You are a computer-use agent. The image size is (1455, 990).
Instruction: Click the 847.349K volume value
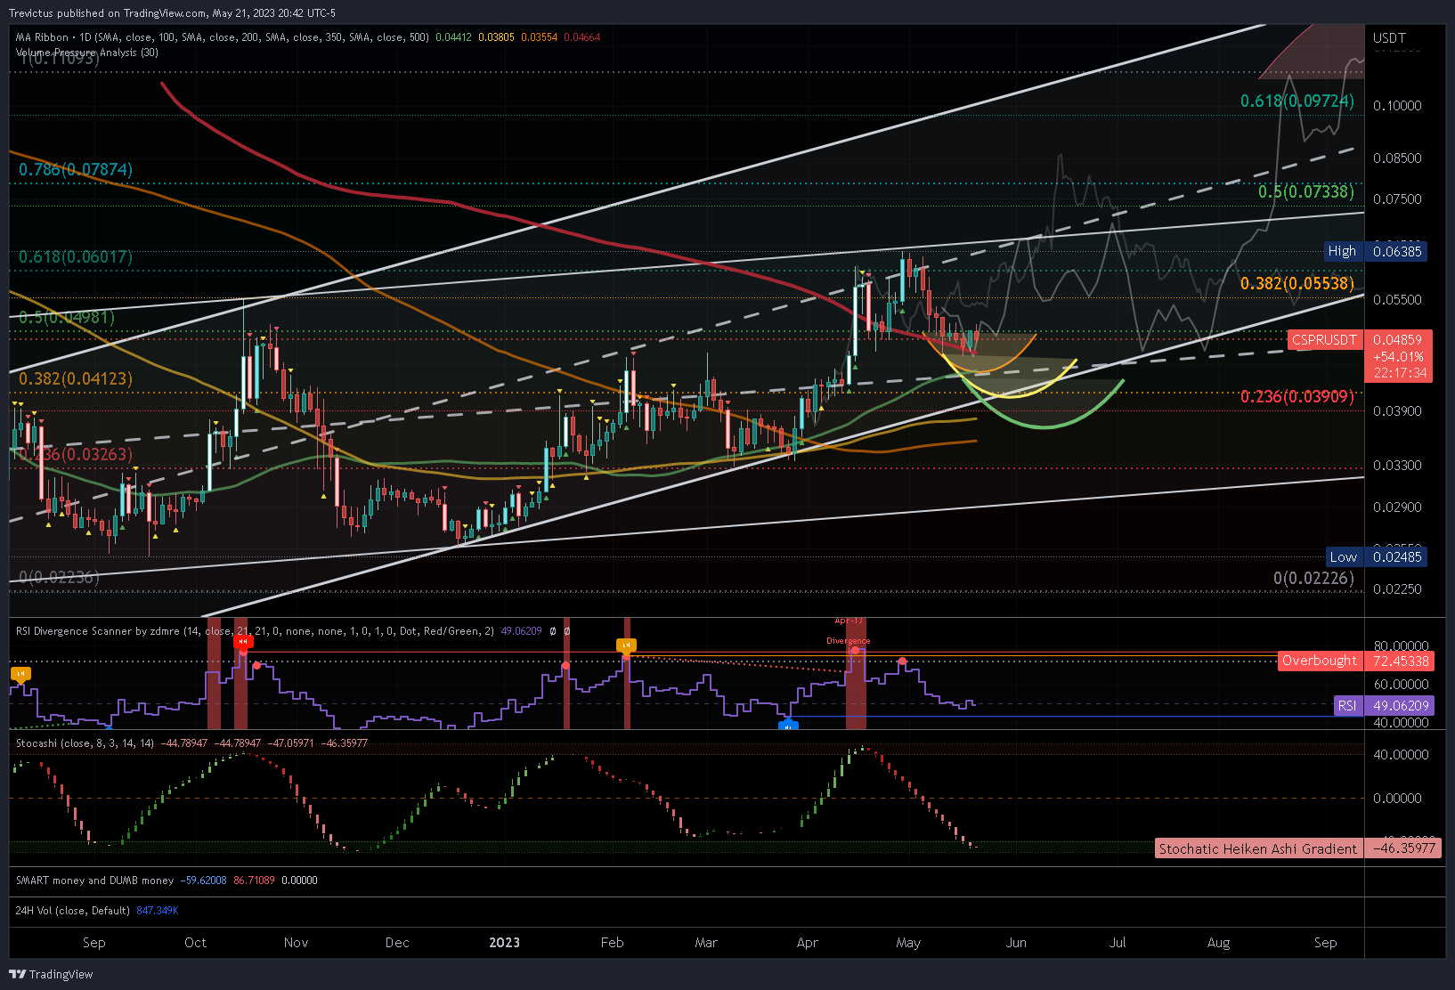157,911
